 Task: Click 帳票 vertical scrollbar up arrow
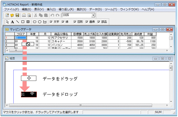tap(171, 63)
